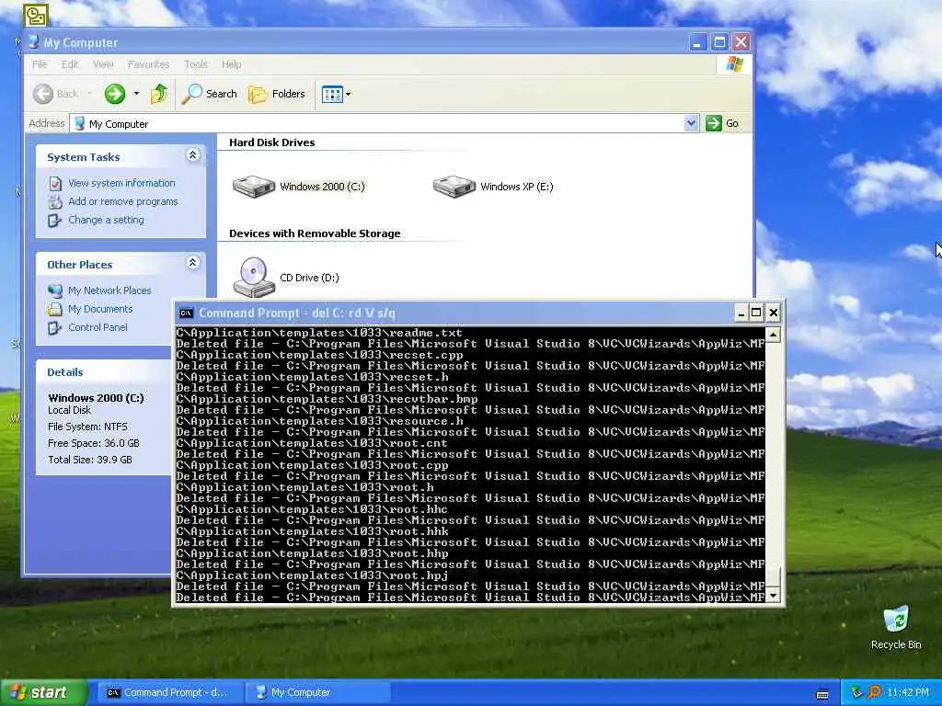Click the Go button
The width and height of the screenshot is (942, 706).
tap(723, 123)
